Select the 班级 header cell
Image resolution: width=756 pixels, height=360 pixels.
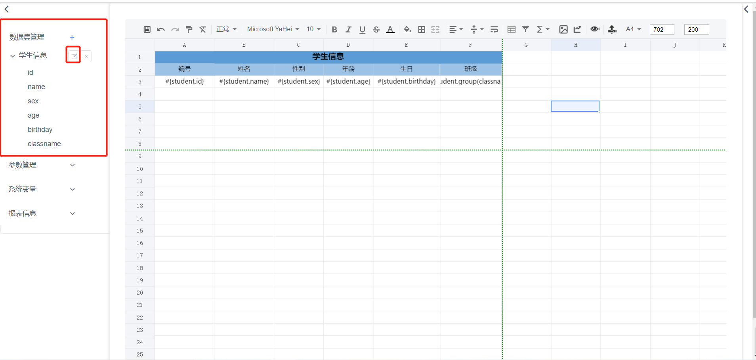(x=471, y=69)
